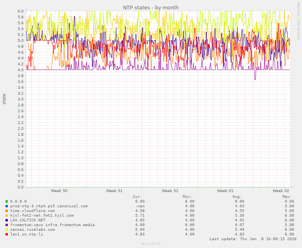Click the yellow kjsl-fmt2-net legend swatch

coord(7,216)
